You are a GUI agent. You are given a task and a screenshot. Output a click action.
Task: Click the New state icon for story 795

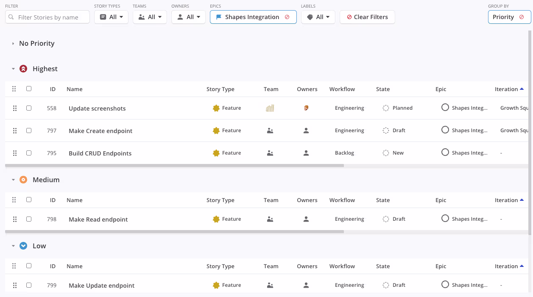pos(386,153)
